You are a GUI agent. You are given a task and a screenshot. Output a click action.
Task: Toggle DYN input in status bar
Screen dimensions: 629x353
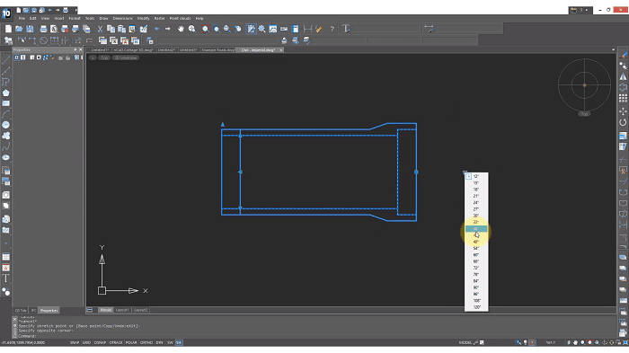(x=159, y=342)
